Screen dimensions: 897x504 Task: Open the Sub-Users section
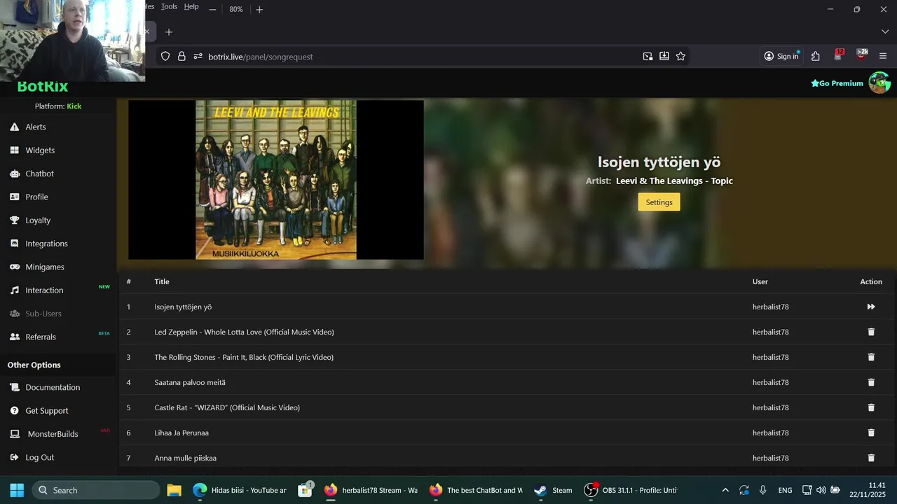43,314
